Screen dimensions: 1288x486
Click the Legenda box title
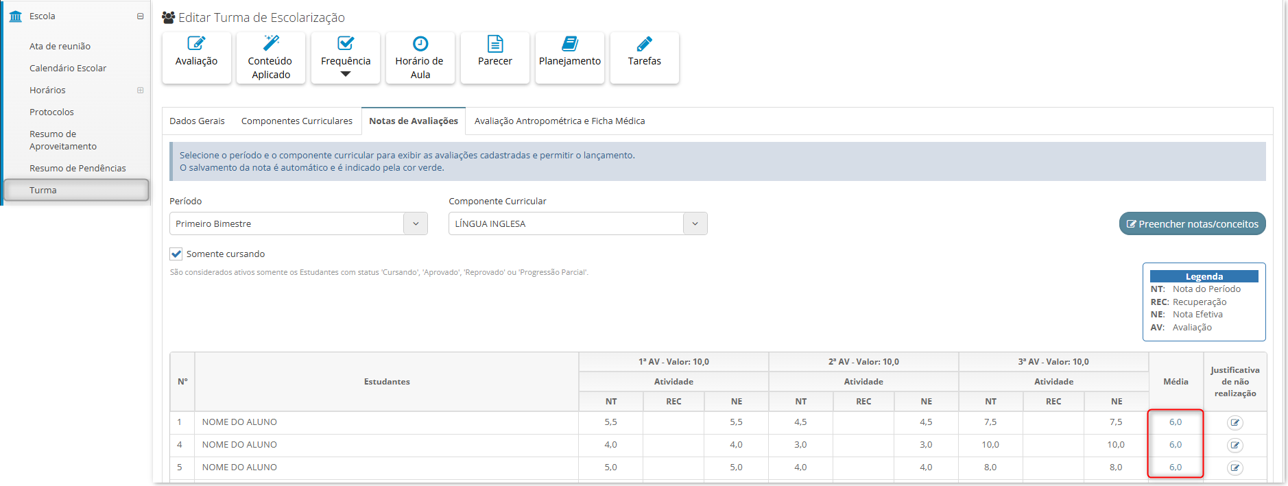[1204, 277]
